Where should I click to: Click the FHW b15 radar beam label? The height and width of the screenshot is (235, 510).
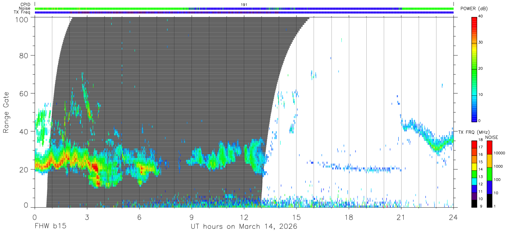[51, 227]
